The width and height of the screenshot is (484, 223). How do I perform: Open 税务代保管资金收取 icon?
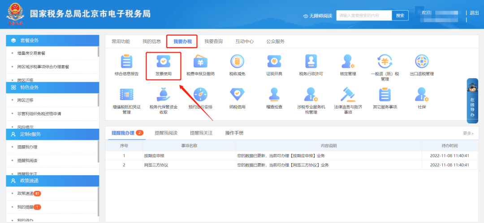(163, 95)
